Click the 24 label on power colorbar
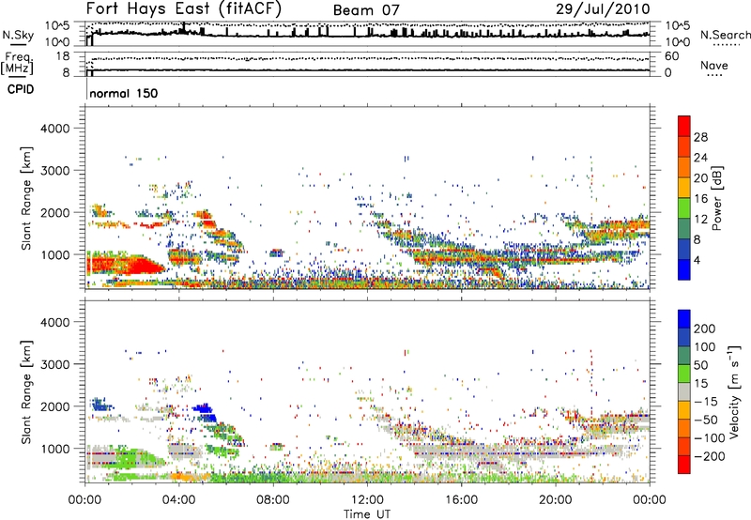 [x=700, y=158]
